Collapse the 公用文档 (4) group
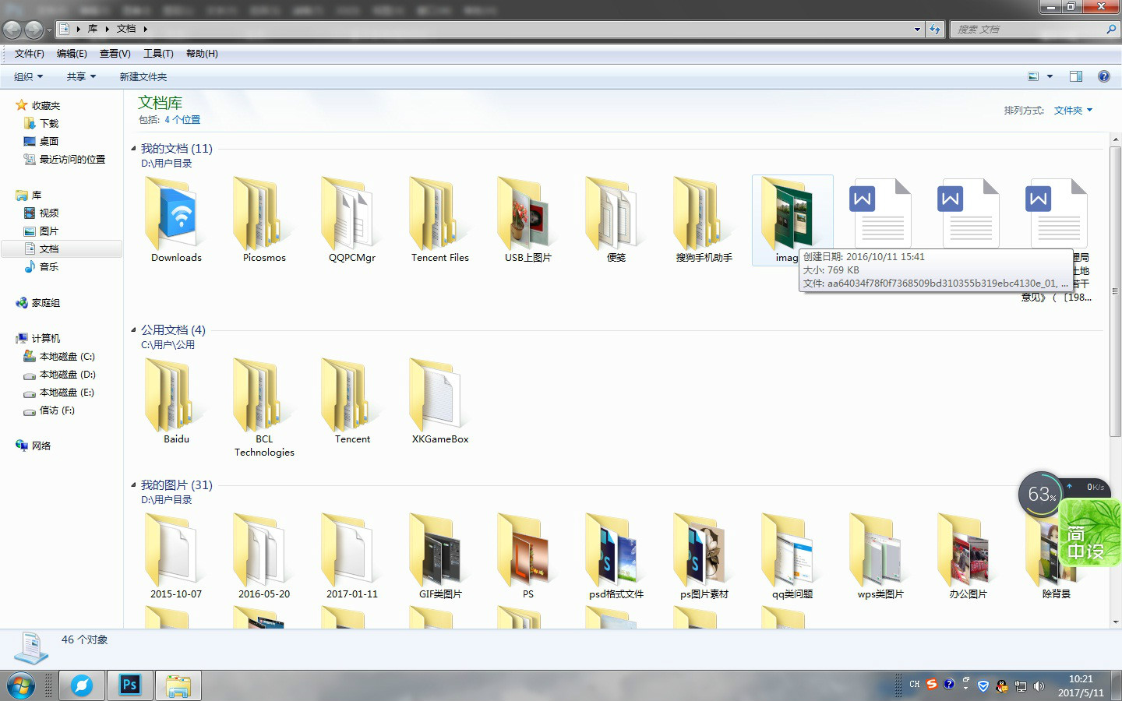 (x=133, y=329)
